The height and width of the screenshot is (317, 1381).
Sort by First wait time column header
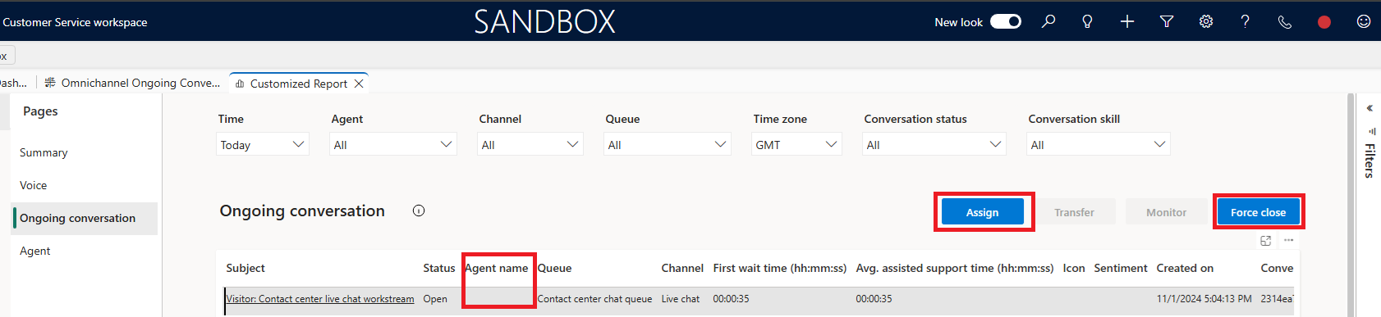tap(780, 268)
